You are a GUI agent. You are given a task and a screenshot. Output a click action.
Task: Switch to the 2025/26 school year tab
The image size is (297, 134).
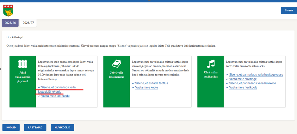10,23
